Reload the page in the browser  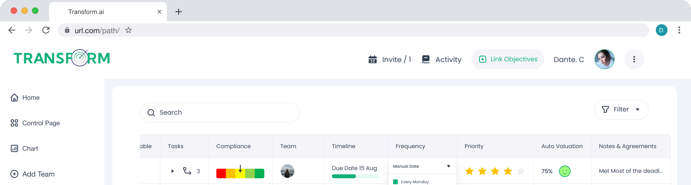46,30
